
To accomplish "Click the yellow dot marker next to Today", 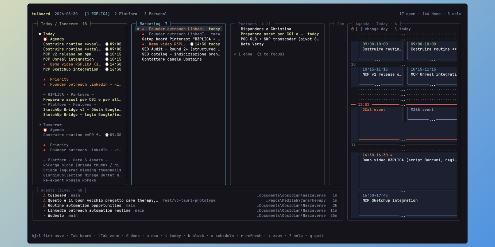I will tap(40, 34).
